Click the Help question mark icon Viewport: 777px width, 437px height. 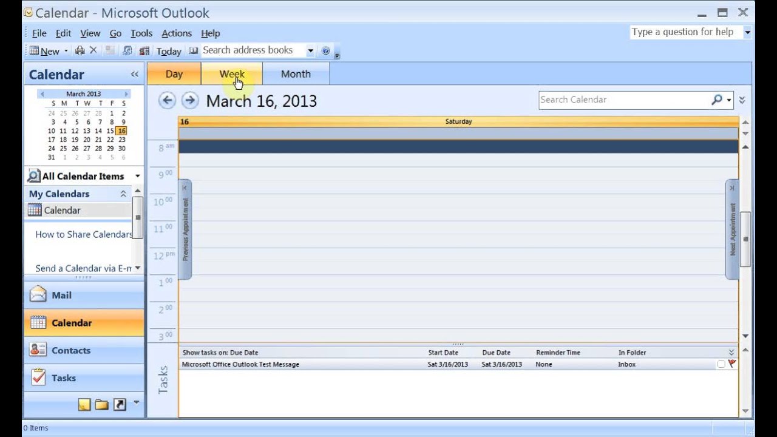point(325,51)
